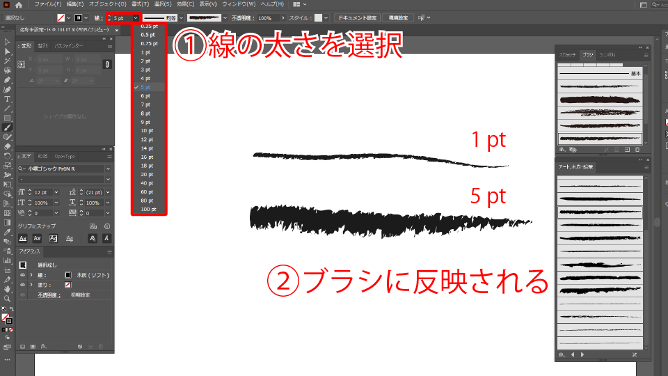This screenshot has height=376, width=668.
Task: Select the Hand tool
Action: tap(7, 289)
